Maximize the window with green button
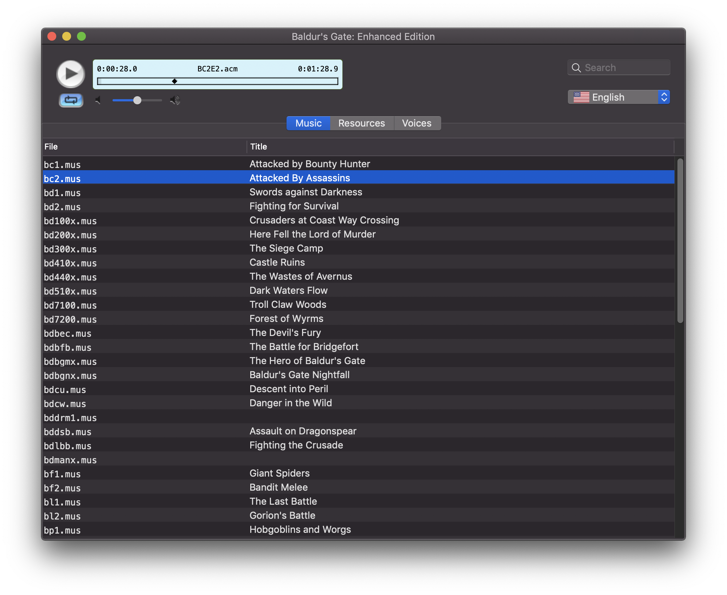Viewport: 727px width, 595px height. coord(81,36)
